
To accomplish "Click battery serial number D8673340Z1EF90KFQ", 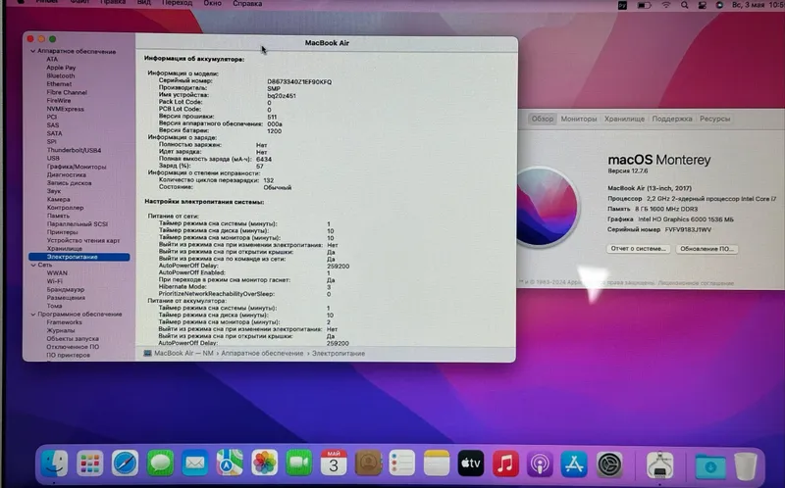I will point(299,82).
